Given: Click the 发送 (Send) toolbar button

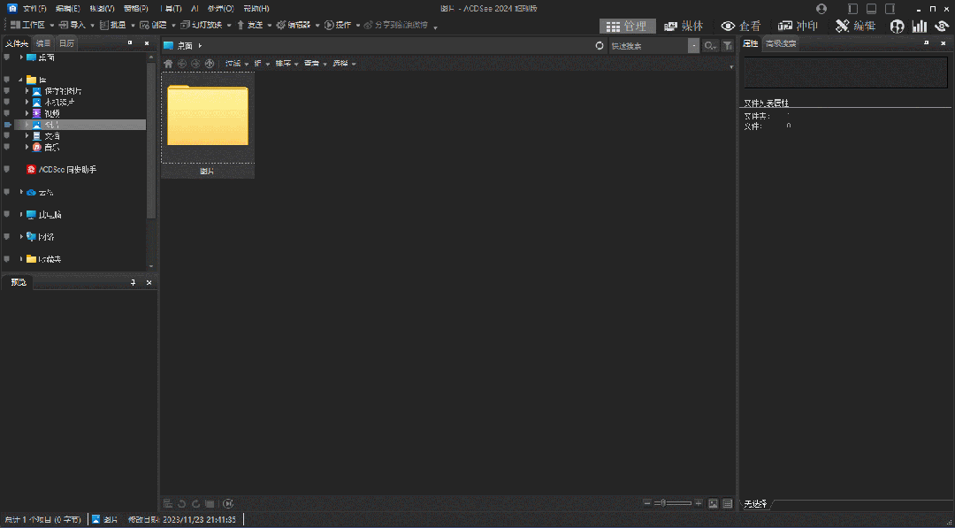Looking at the screenshot, I should (250, 25).
